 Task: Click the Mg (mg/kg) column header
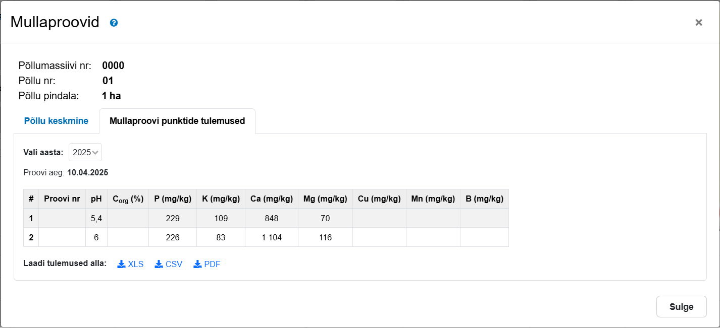[x=325, y=199]
